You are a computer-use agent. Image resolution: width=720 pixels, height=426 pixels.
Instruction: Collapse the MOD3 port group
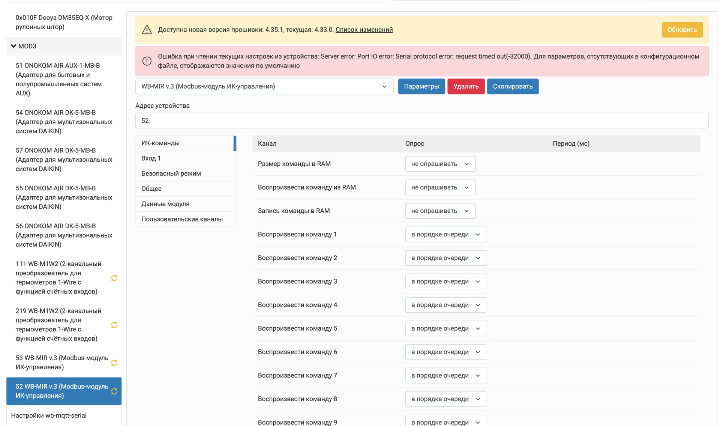click(64, 46)
